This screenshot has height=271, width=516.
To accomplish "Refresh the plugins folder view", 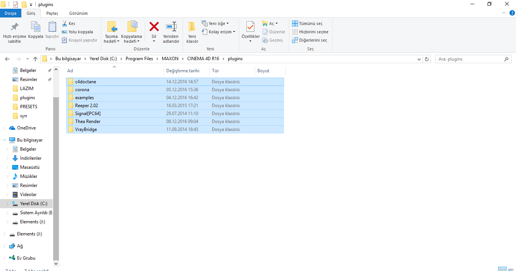I will [x=427, y=59].
